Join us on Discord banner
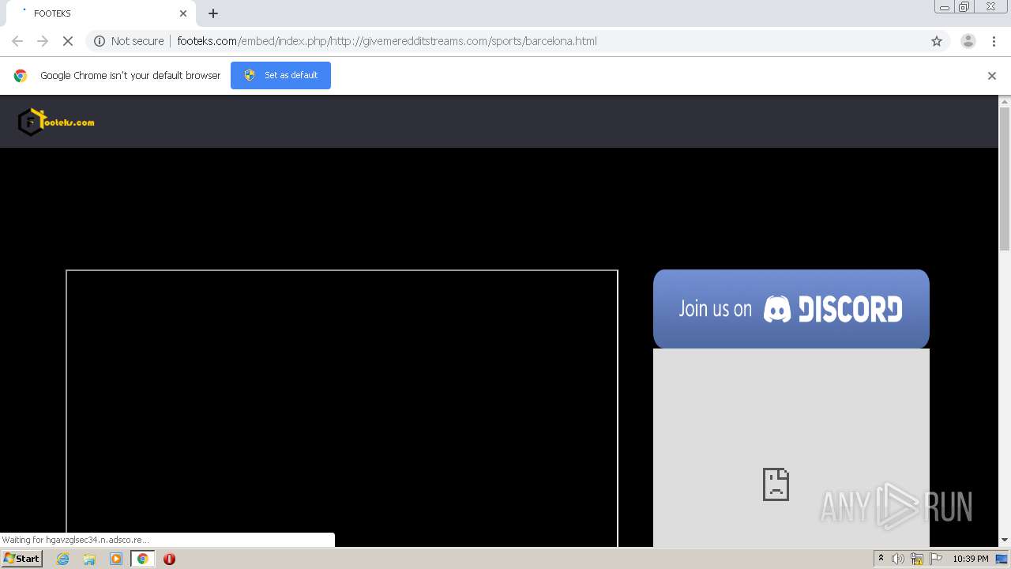This screenshot has height=569, width=1011. [x=791, y=309]
